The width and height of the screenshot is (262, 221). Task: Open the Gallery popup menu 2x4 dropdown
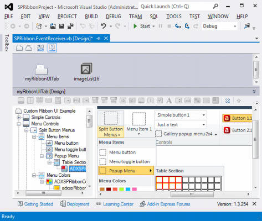216,135
